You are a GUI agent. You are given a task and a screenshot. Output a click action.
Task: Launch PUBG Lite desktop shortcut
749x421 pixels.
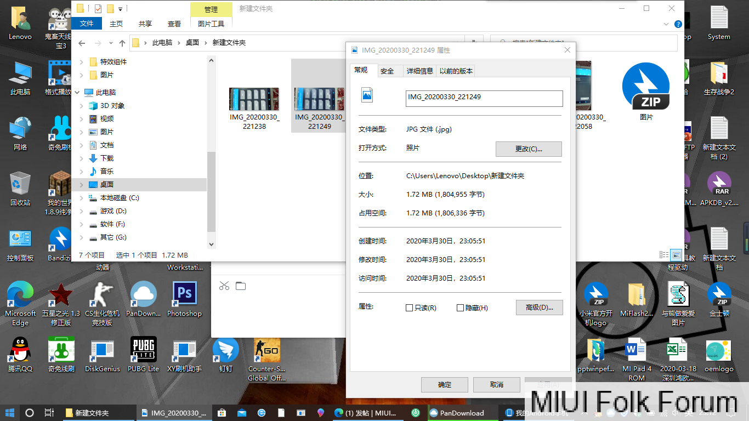click(x=144, y=354)
